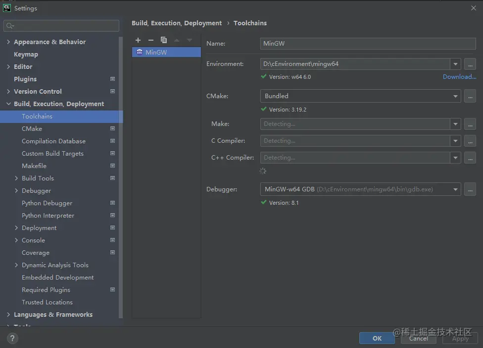Browse for the C Compiler path
Image resolution: width=483 pixels, height=348 pixels.
click(x=470, y=141)
